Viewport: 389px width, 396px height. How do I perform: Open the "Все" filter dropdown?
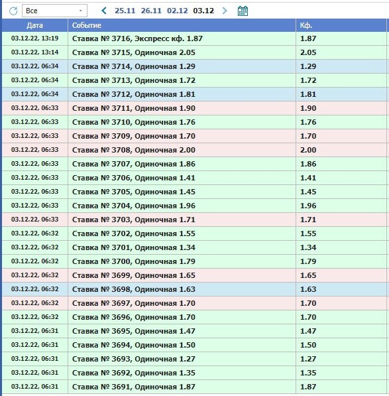click(x=54, y=11)
